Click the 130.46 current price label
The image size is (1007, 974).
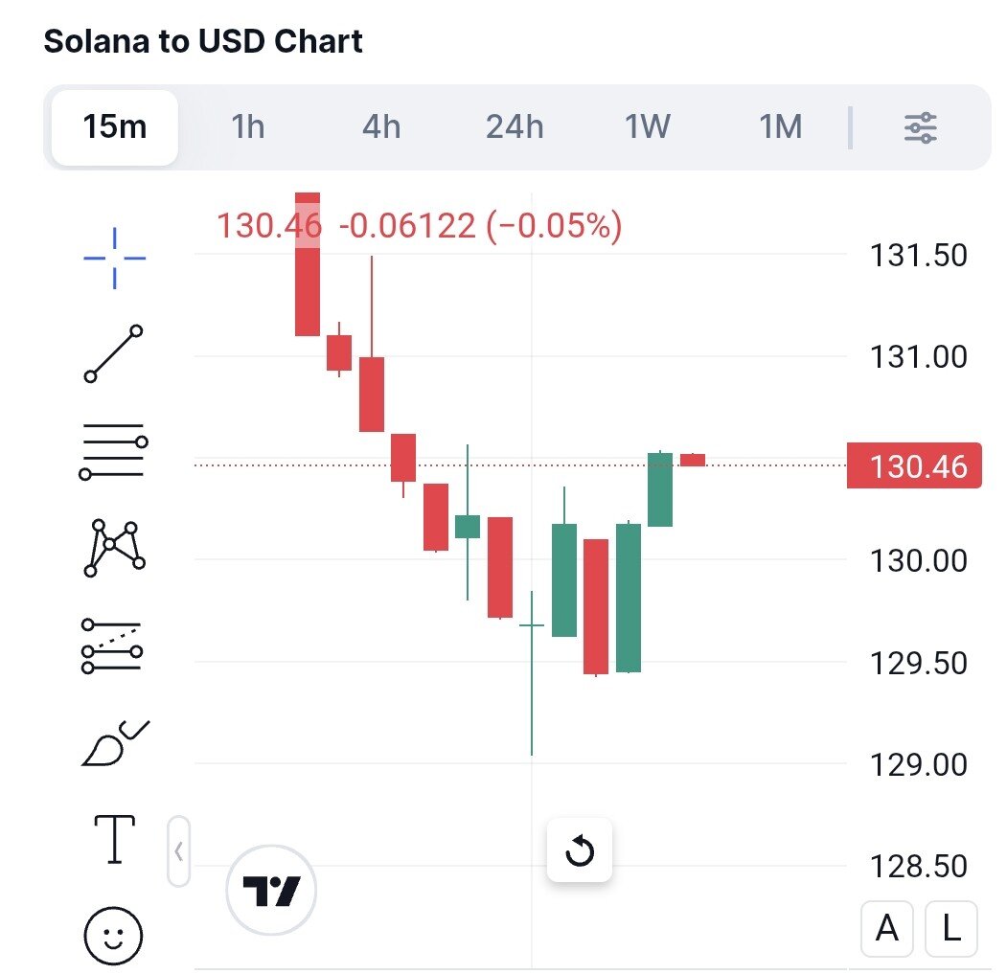click(x=916, y=467)
